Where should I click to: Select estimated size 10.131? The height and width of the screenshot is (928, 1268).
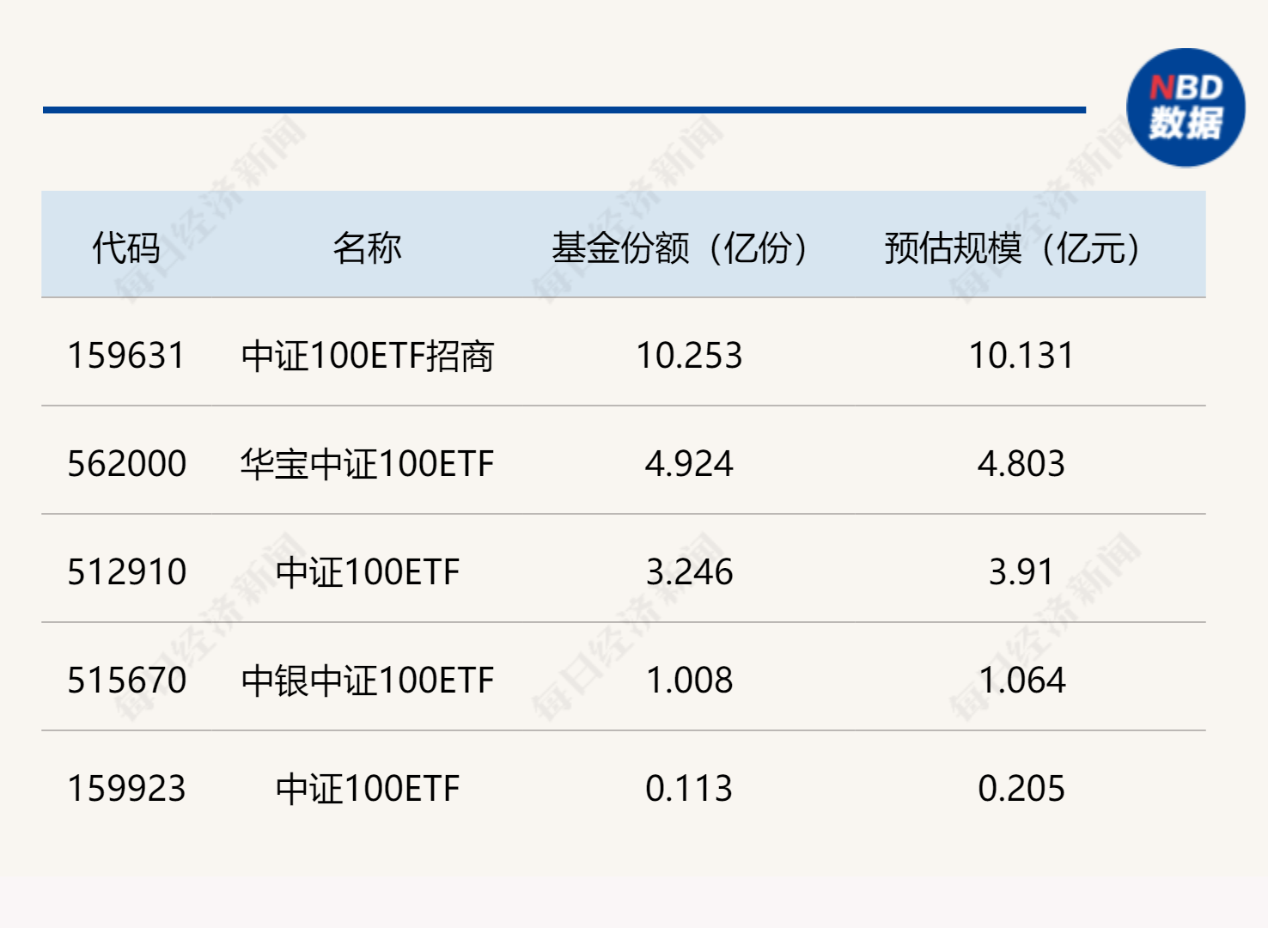click(x=1021, y=356)
